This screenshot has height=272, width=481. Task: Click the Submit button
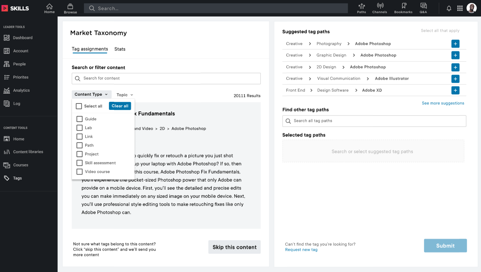click(x=445, y=246)
